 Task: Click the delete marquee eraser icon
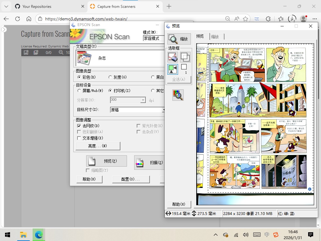pos(173,57)
